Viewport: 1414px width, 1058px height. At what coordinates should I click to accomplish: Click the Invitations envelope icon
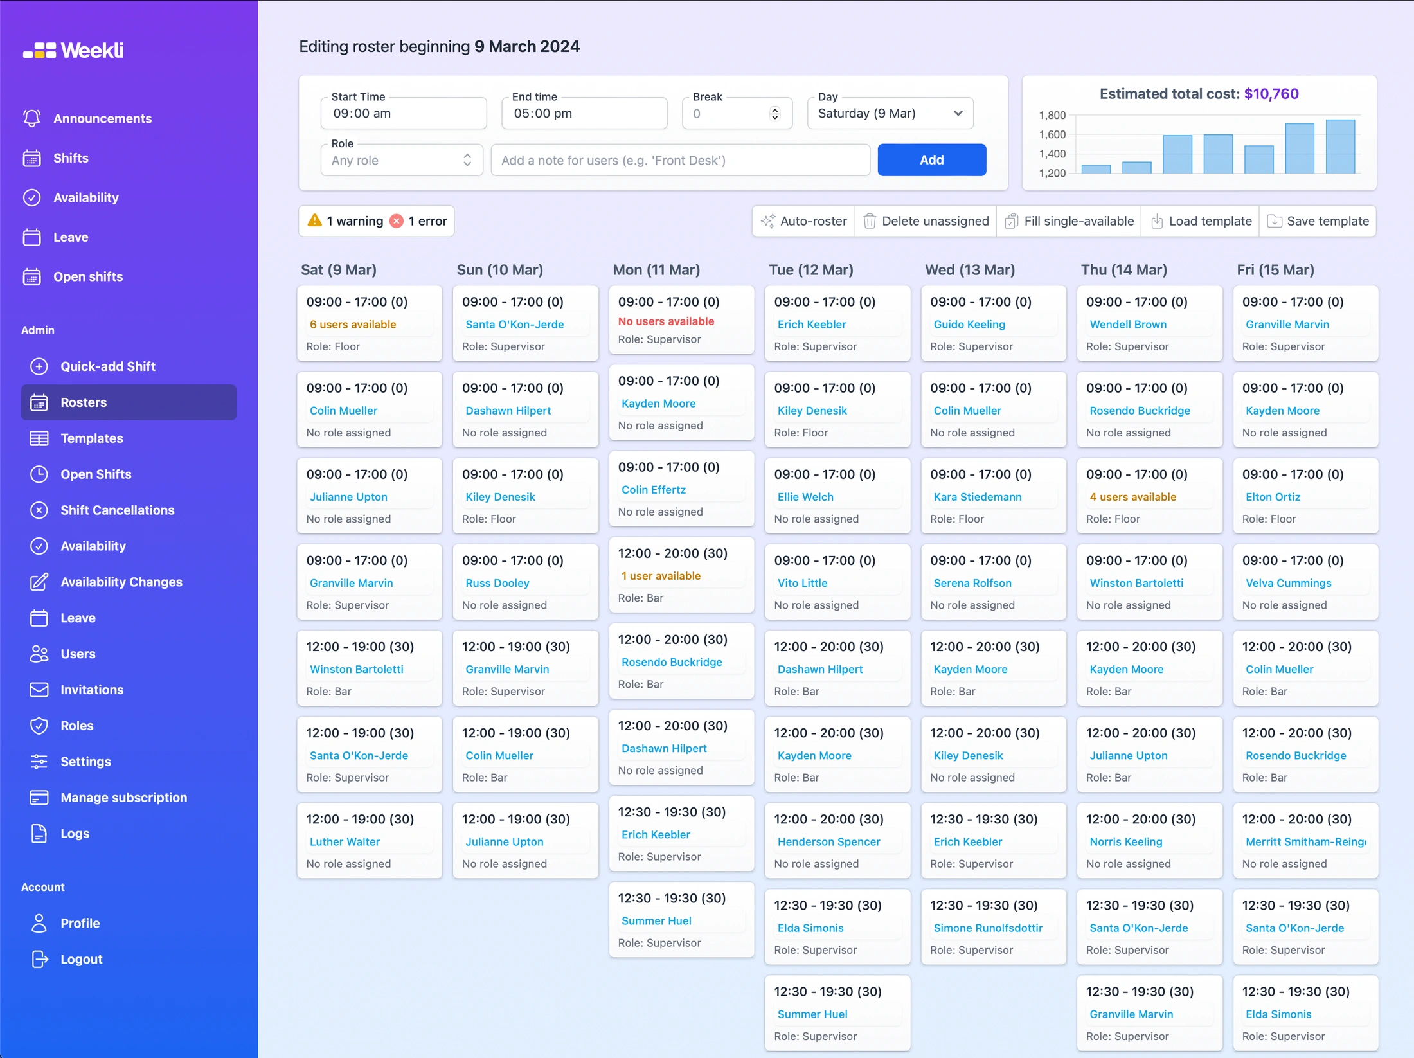click(x=39, y=690)
